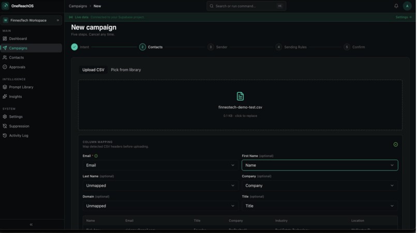Open the Insights sparkle icon

(5, 97)
